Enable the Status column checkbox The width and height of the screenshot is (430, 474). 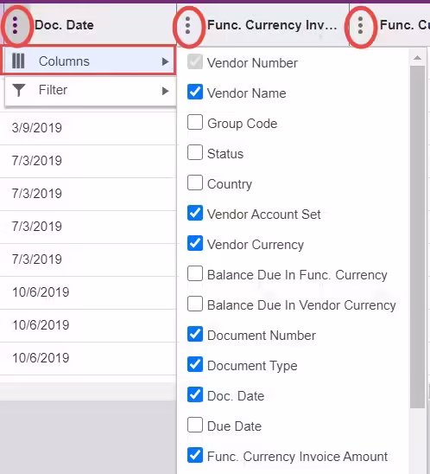point(195,152)
